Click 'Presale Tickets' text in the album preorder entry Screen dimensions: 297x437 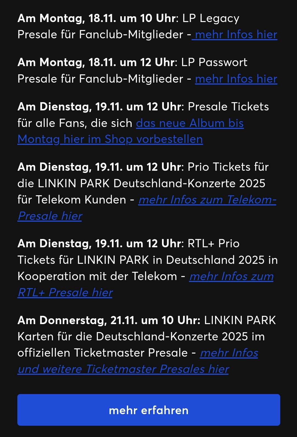[x=228, y=107]
